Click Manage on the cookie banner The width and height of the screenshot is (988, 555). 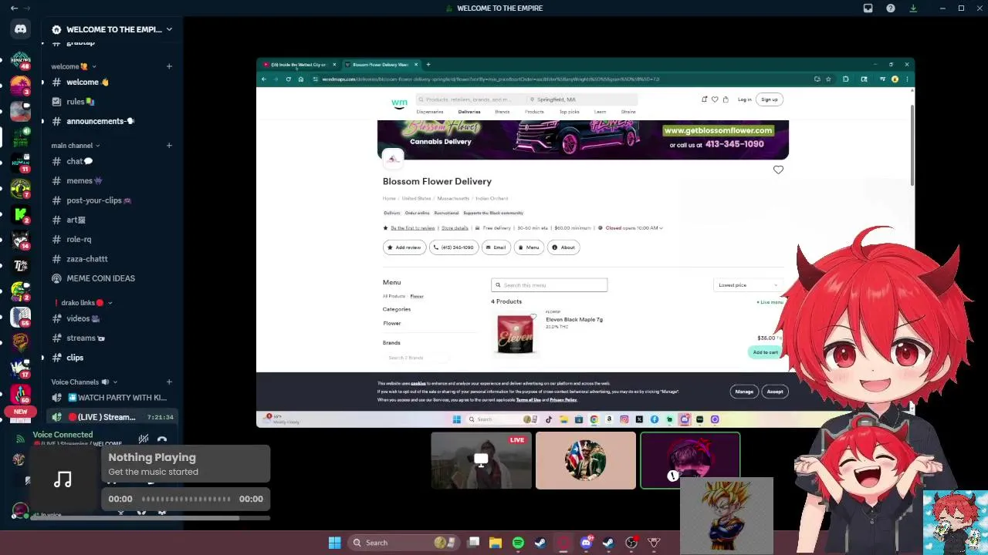[x=744, y=392]
